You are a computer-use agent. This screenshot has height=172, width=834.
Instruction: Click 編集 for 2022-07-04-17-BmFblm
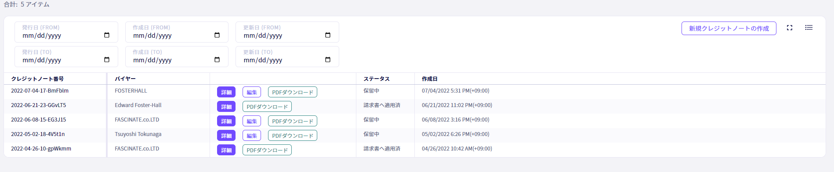(252, 92)
